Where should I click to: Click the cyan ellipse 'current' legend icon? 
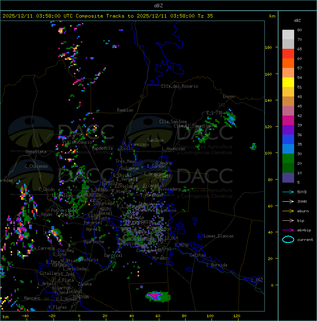click(x=288, y=239)
